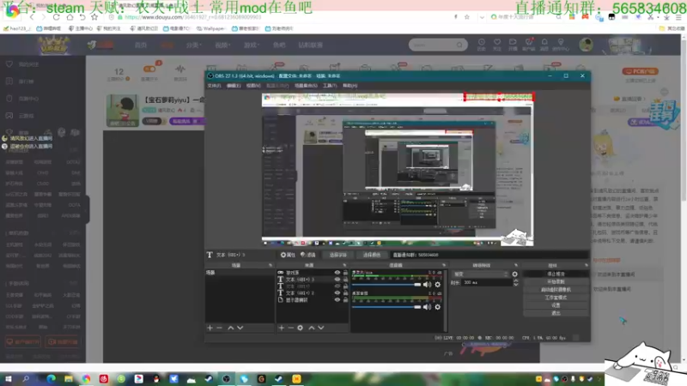Click Start Recording in OBS controls
This screenshot has height=386, width=687.
tap(556, 282)
